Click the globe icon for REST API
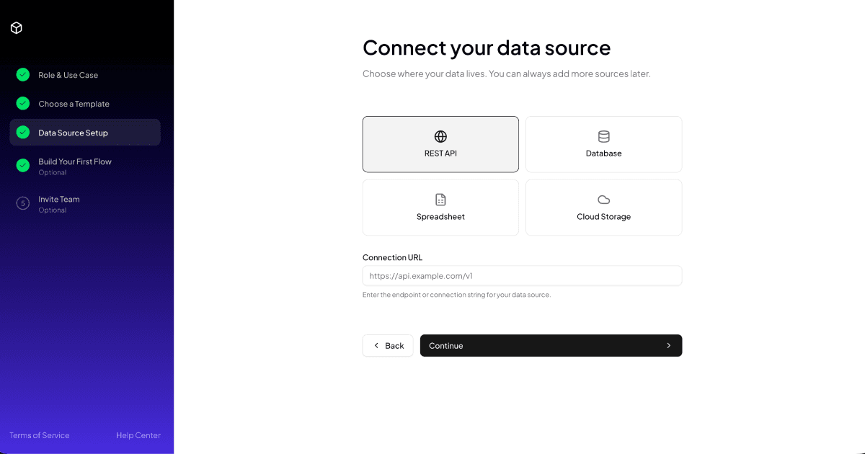 (x=440, y=136)
